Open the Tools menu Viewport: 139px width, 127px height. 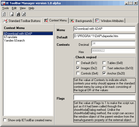(x=6, y=8)
